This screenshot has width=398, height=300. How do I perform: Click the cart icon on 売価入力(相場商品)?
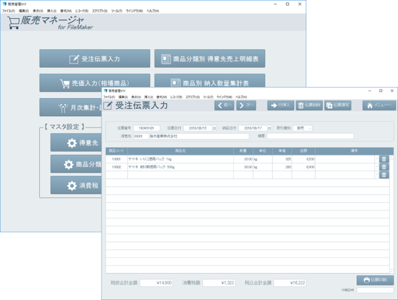point(65,84)
